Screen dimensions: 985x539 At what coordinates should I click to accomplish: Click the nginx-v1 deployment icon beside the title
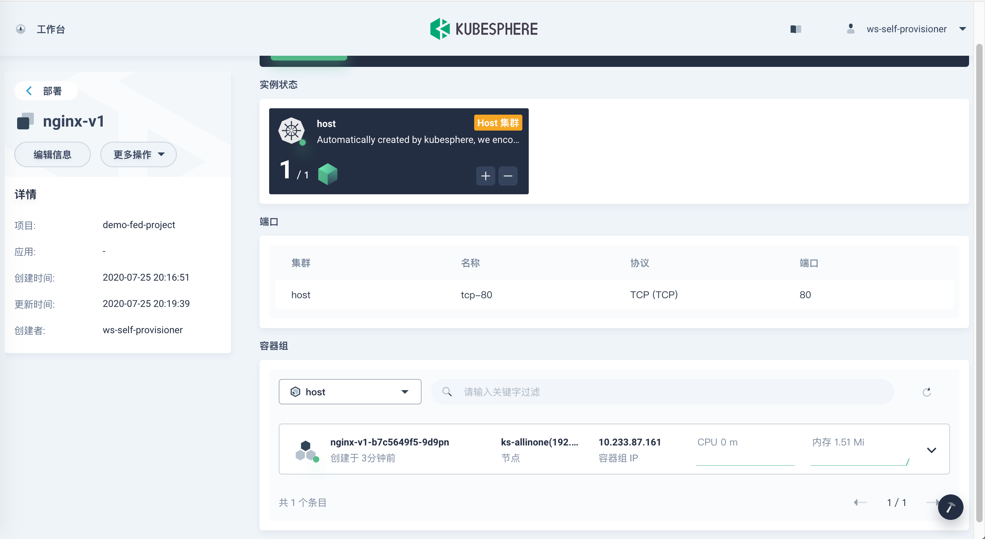coord(25,121)
